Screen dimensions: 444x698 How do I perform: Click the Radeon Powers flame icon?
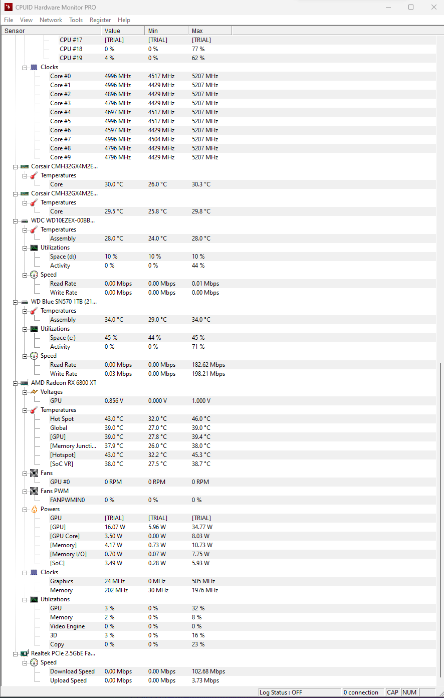click(x=34, y=509)
